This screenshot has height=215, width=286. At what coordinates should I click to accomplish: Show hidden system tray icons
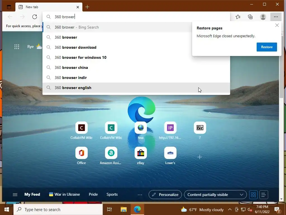click(x=230, y=209)
